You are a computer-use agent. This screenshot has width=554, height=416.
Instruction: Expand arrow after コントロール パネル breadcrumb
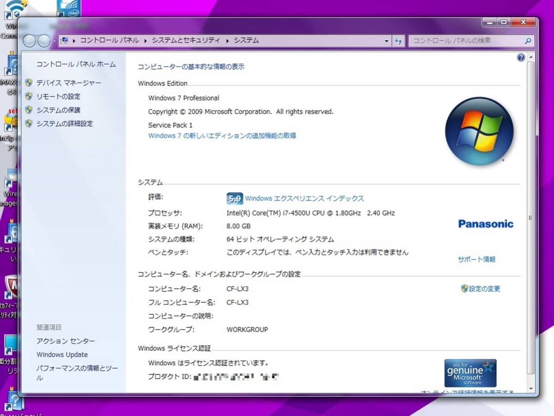tap(145, 41)
